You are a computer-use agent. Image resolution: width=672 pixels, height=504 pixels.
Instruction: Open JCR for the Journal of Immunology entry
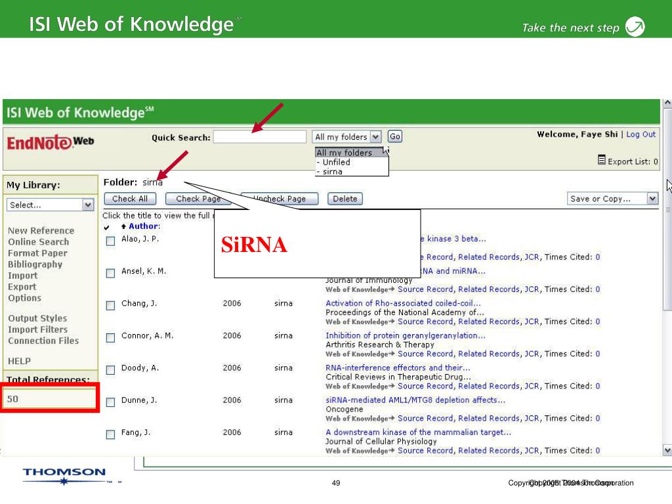(x=532, y=289)
